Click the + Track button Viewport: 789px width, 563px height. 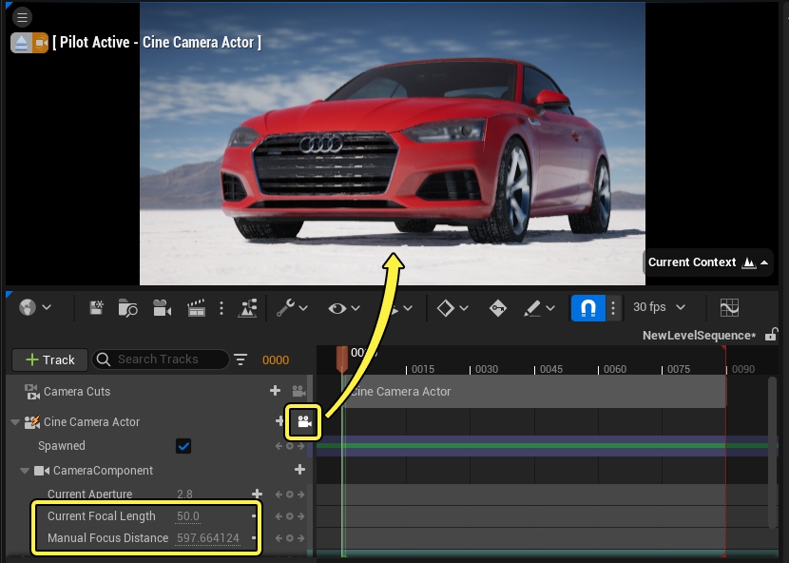click(49, 359)
